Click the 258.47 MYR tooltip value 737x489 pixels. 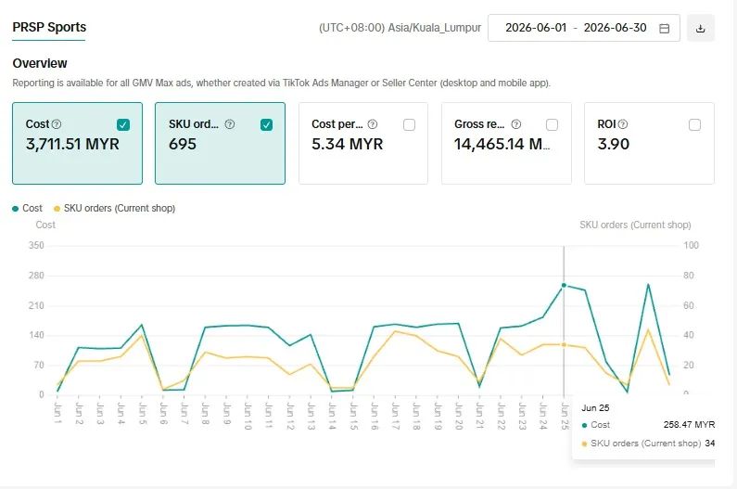689,425
